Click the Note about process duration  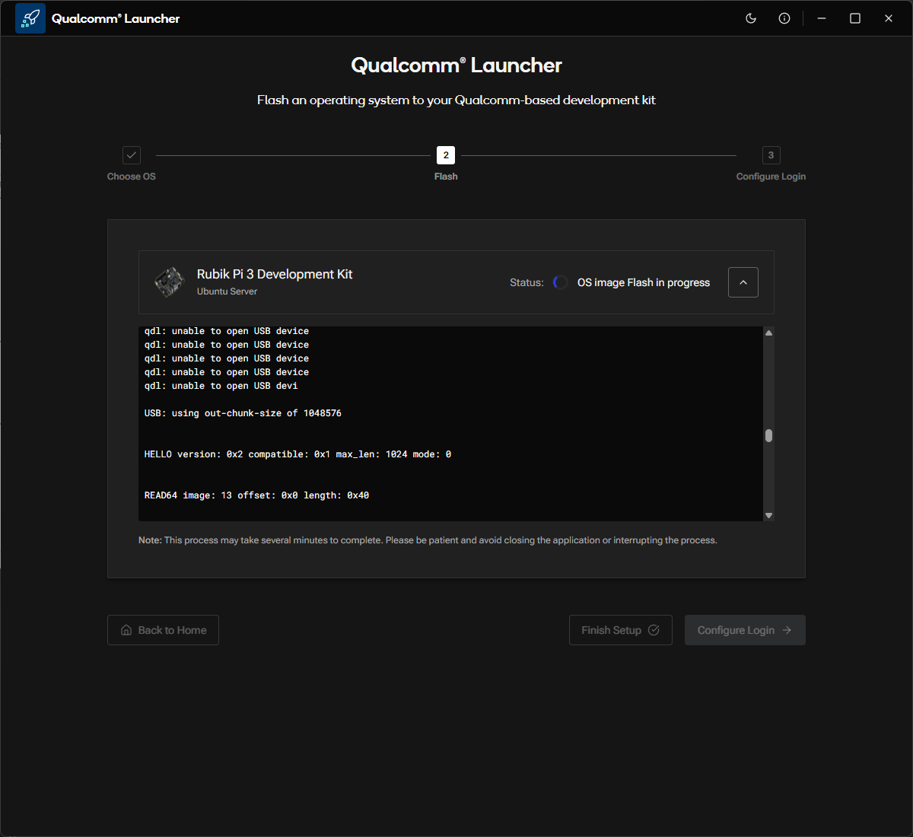click(428, 540)
